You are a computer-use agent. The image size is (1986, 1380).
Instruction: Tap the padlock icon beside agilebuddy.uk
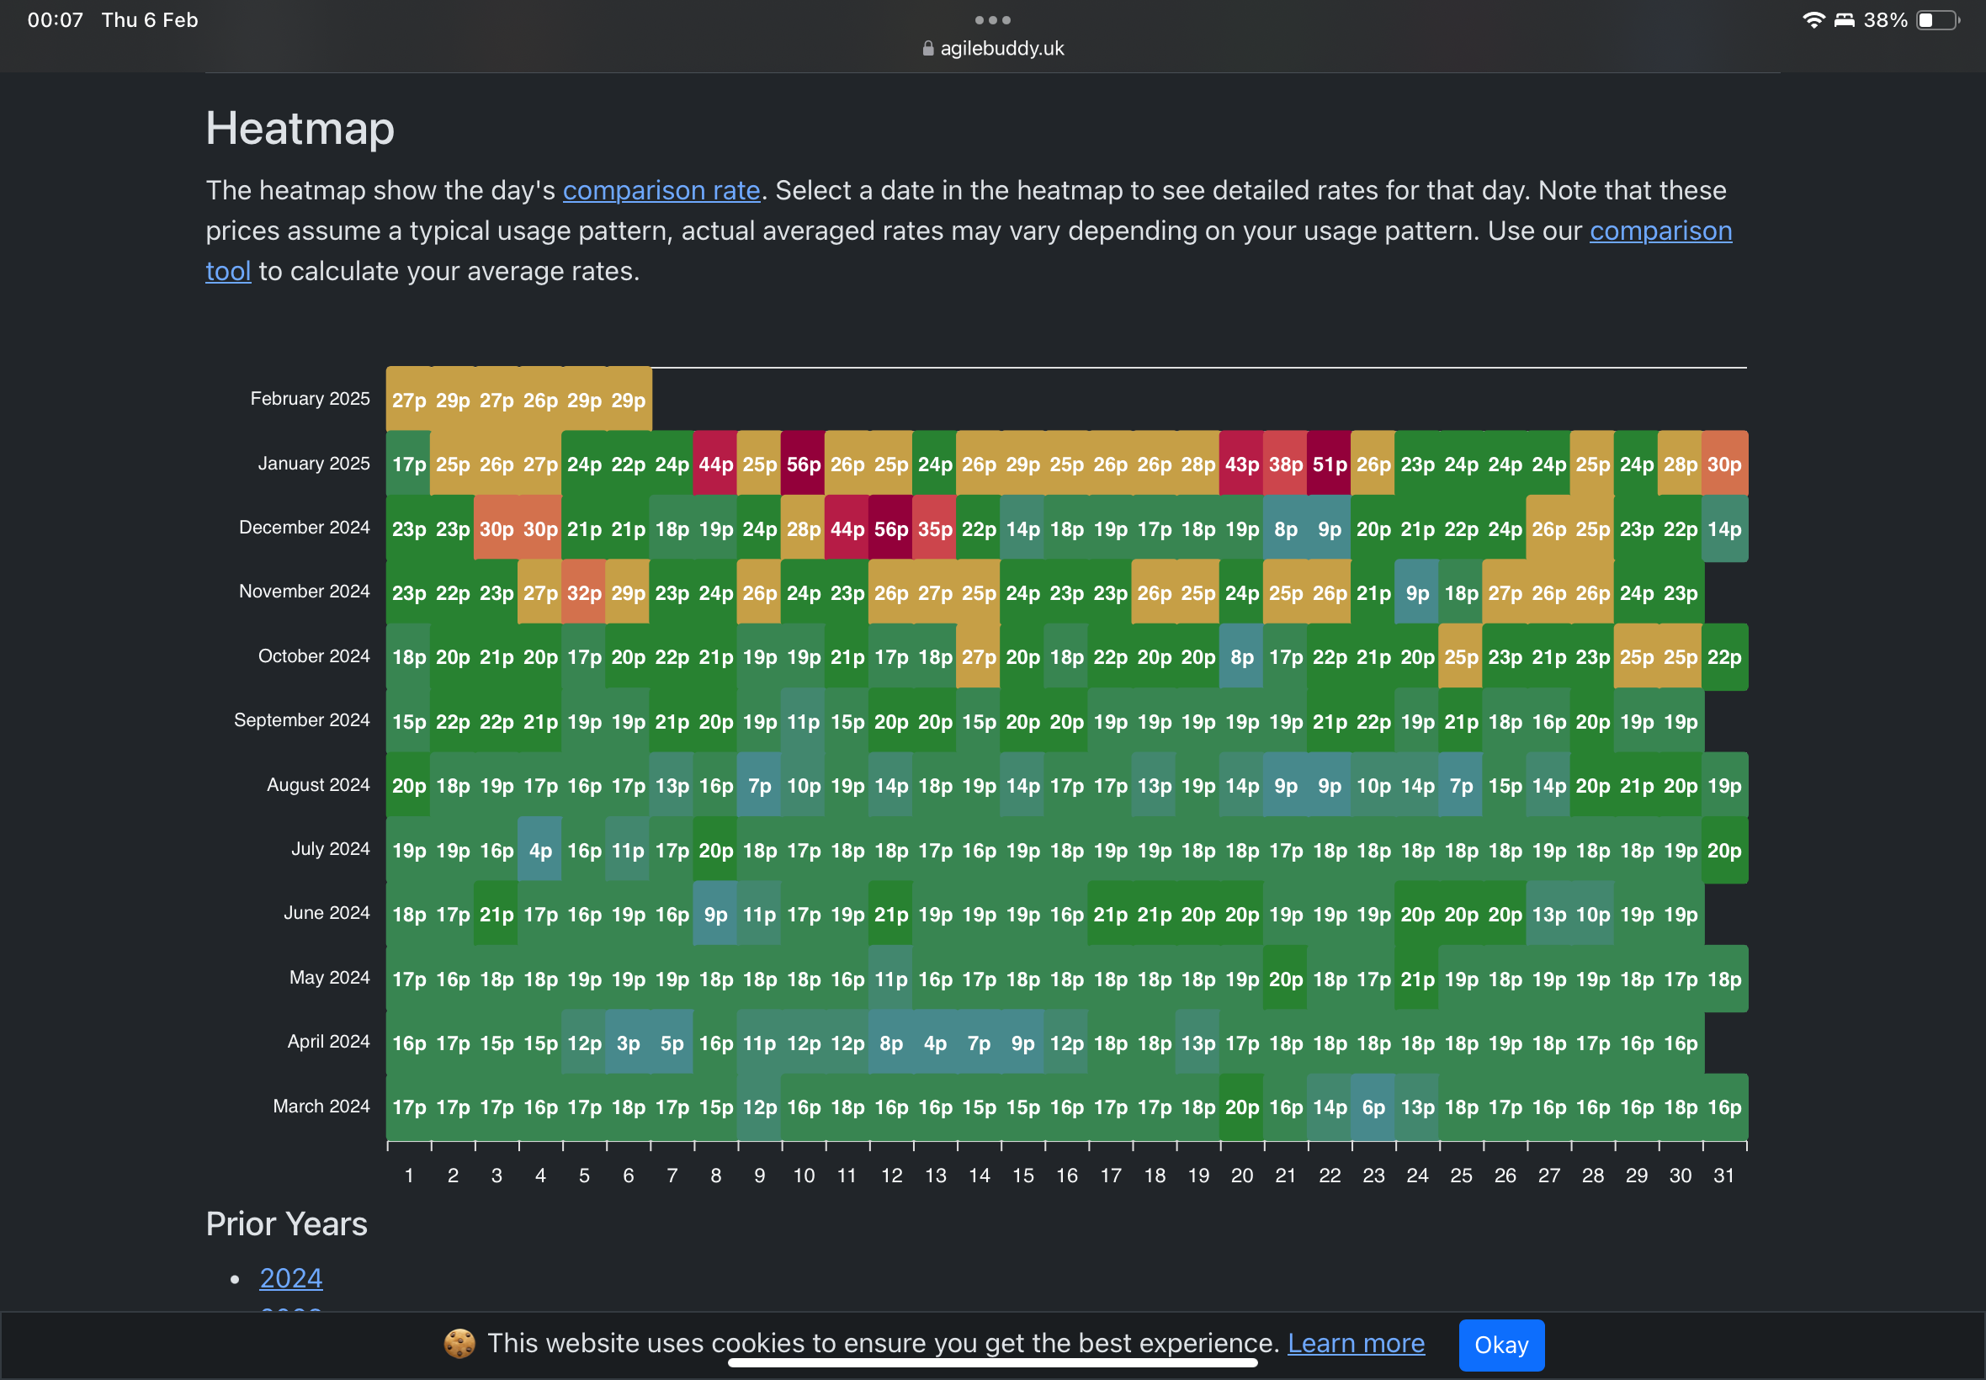coord(927,49)
